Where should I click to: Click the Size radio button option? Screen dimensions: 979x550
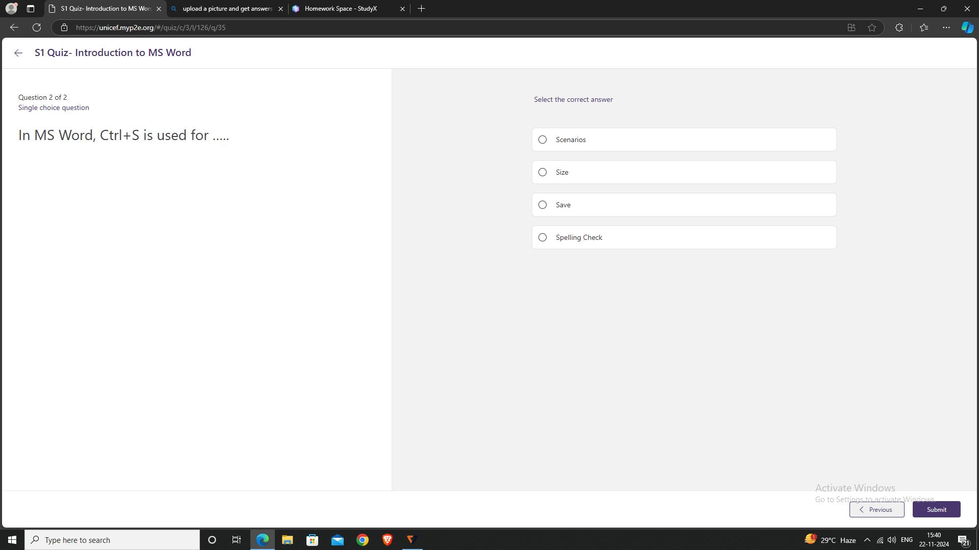coord(543,172)
